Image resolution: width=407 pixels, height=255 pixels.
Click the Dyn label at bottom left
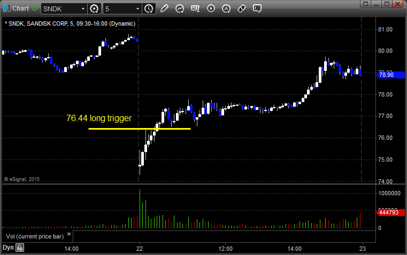pyautogui.click(x=8, y=248)
